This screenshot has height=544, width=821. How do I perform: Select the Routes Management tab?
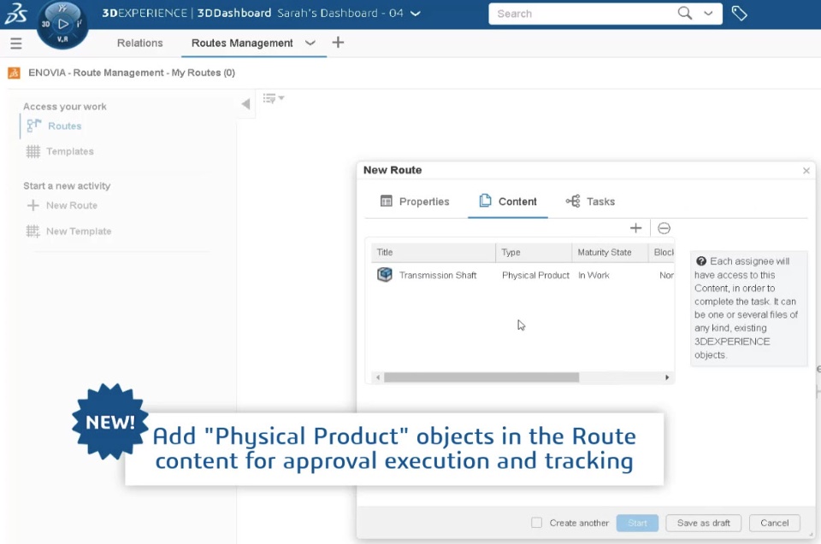click(x=242, y=44)
